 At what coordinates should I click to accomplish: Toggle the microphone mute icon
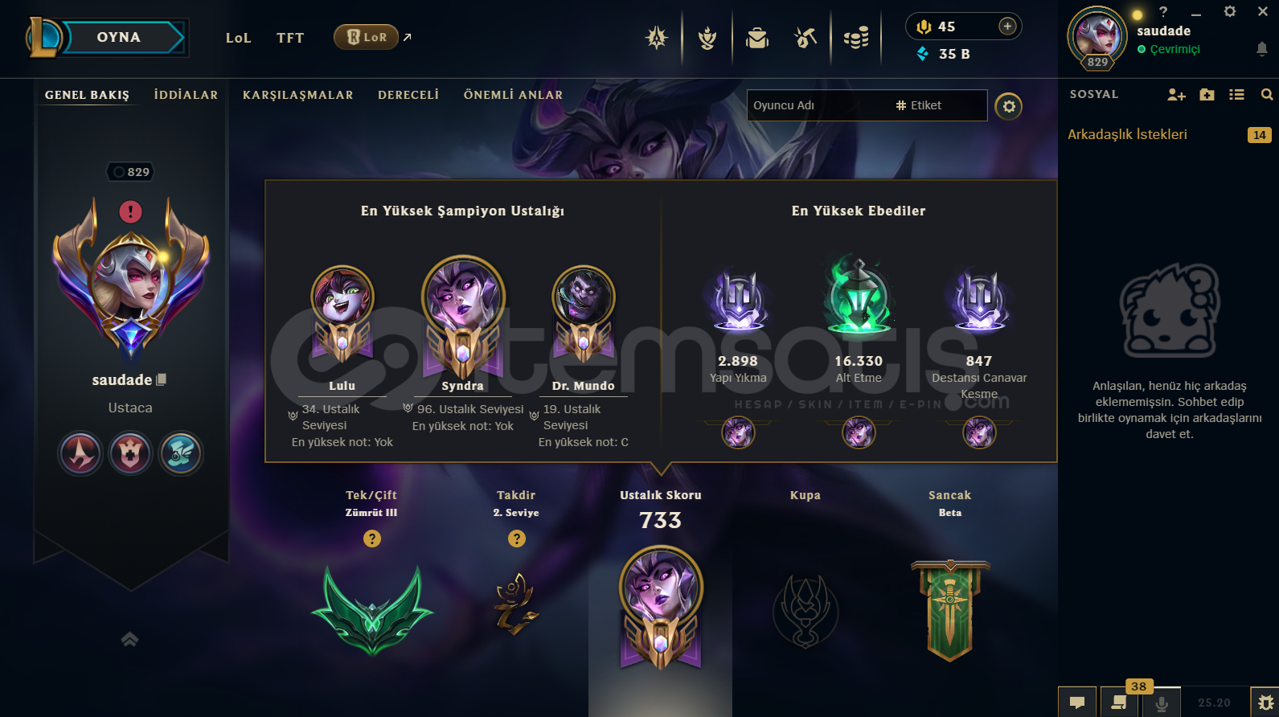coord(1161,703)
